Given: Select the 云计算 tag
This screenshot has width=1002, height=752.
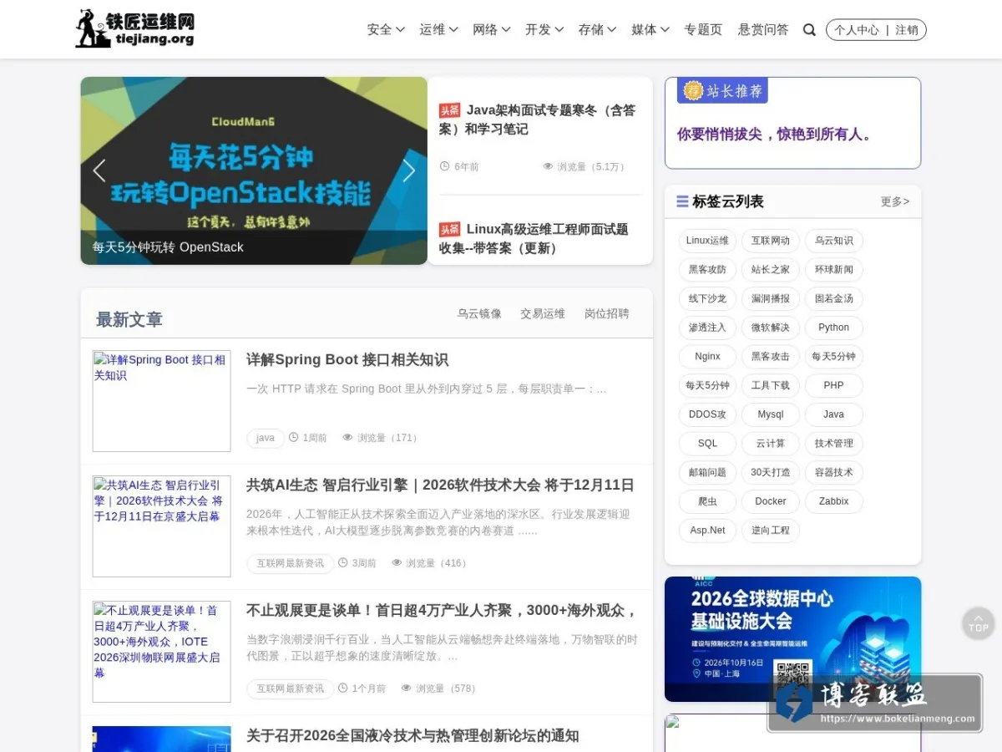Looking at the screenshot, I should 771,444.
